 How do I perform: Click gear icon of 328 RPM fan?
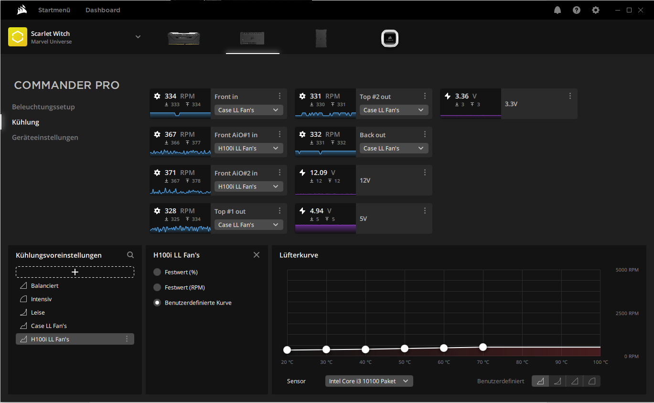tap(157, 211)
